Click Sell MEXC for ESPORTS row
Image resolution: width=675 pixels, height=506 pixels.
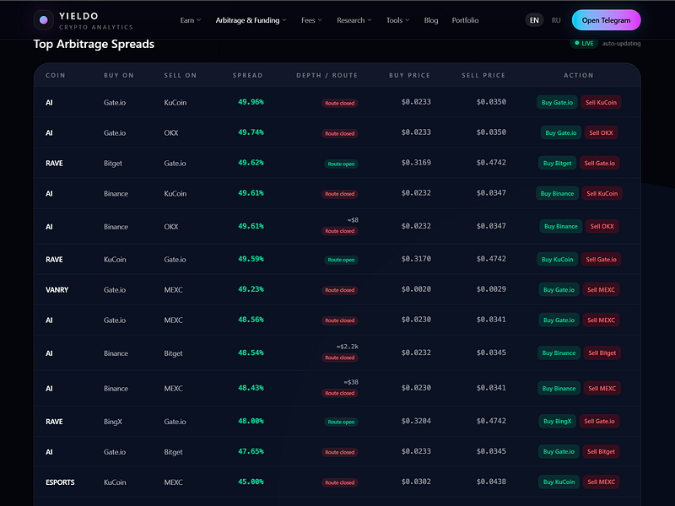coord(601,482)
